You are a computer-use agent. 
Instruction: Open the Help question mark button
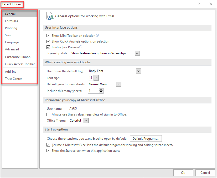[199, 4]
